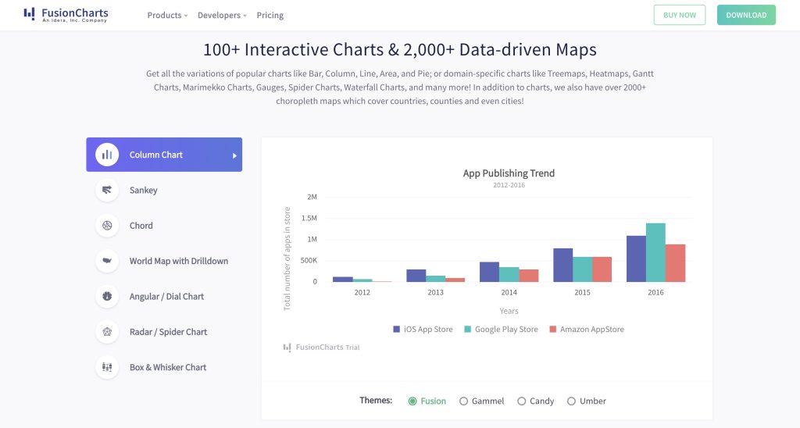Toggle Google Play Store legend series
This screenshot has width=800, height=428.
(501, 329)
